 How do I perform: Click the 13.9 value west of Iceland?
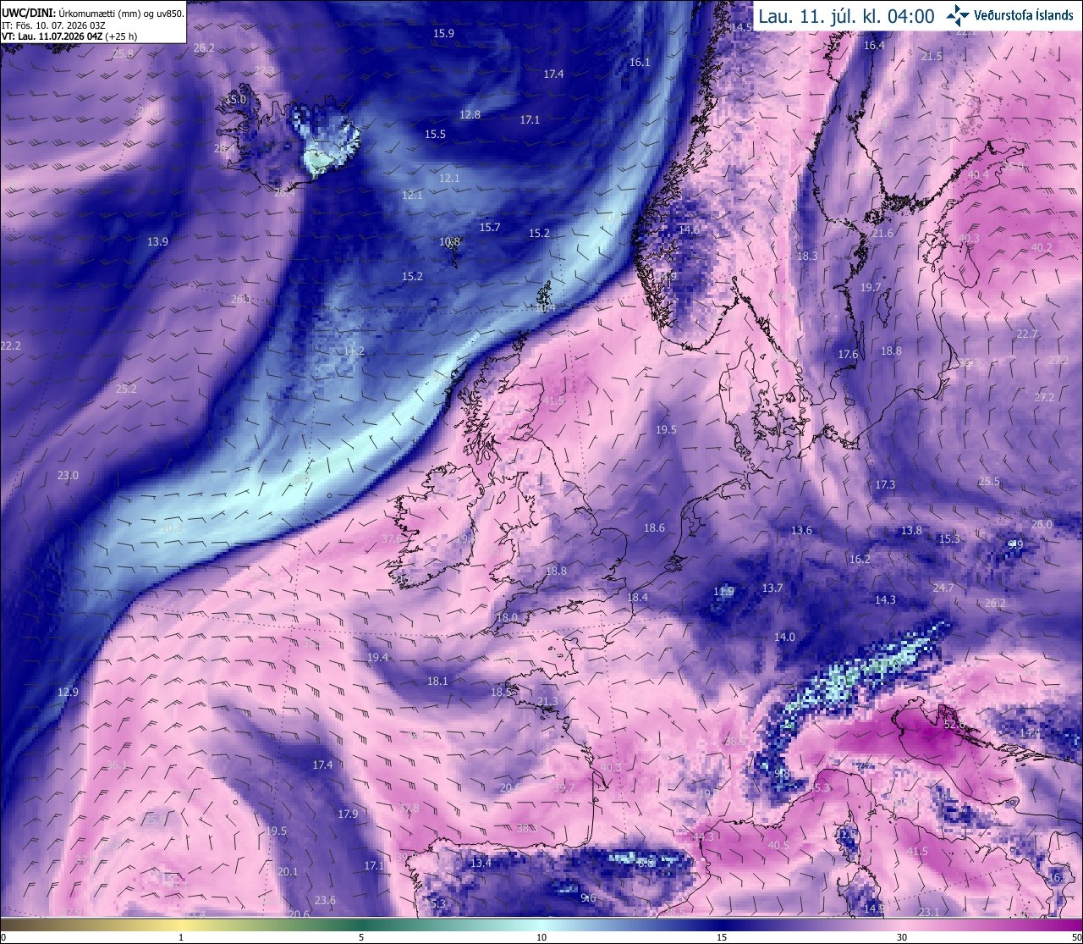tap(157, 241)
